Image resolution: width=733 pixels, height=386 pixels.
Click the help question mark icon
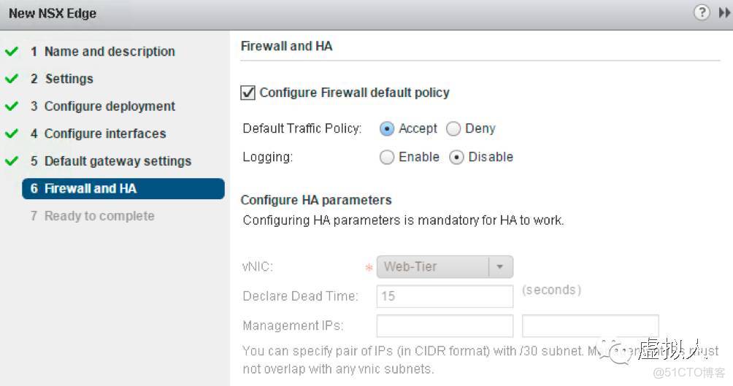(702, 13)
